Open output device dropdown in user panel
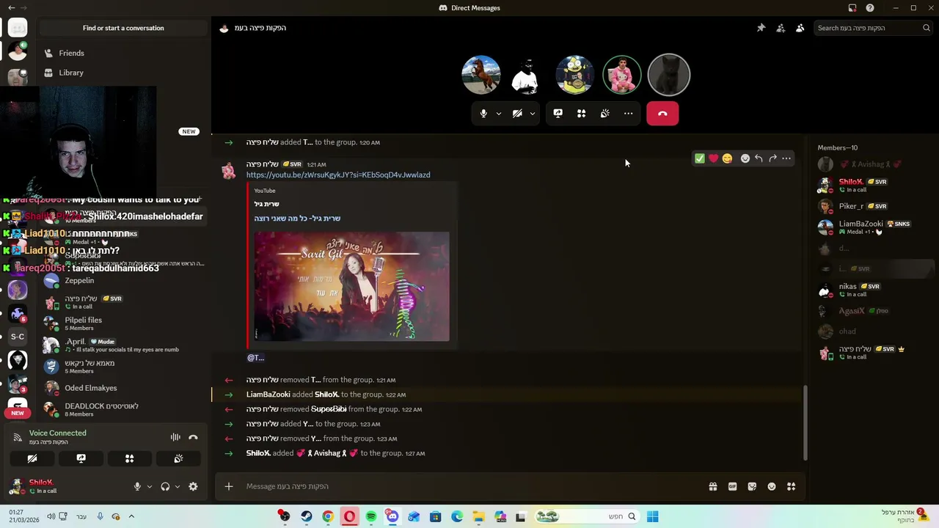The height and width of the screenshot is (528, 939). [x=177, y=486]
